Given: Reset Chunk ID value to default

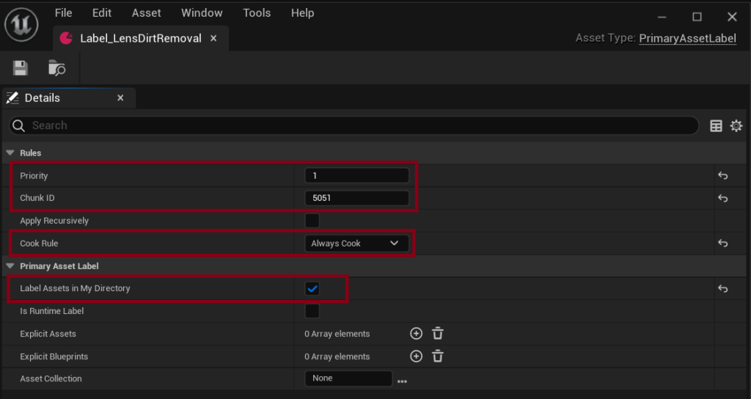Looking at the screenshot, I should [722, 198].
